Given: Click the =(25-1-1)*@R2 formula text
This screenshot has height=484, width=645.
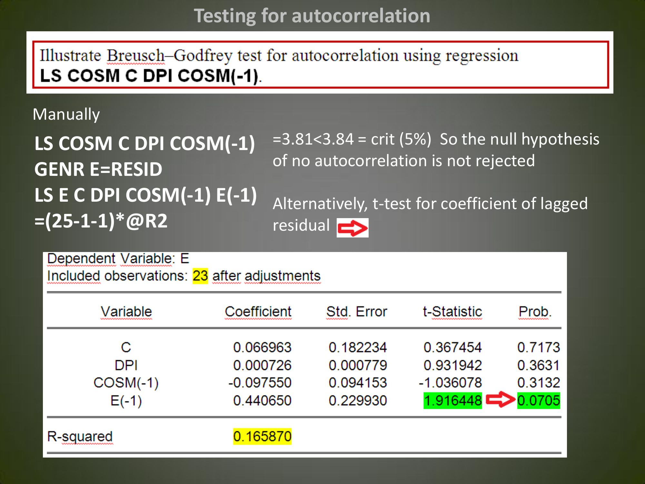Looking at the screenshot, I should [101, 221].
